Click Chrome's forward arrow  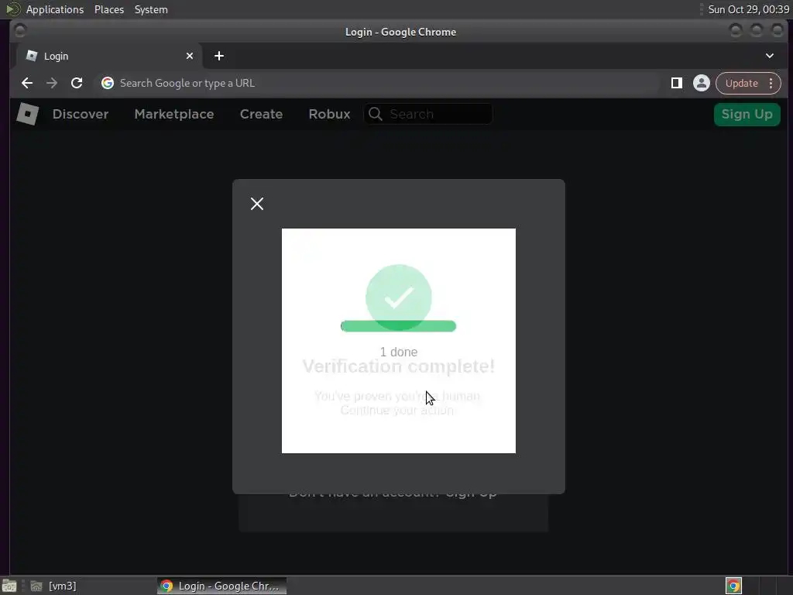(x=52, y=83)
